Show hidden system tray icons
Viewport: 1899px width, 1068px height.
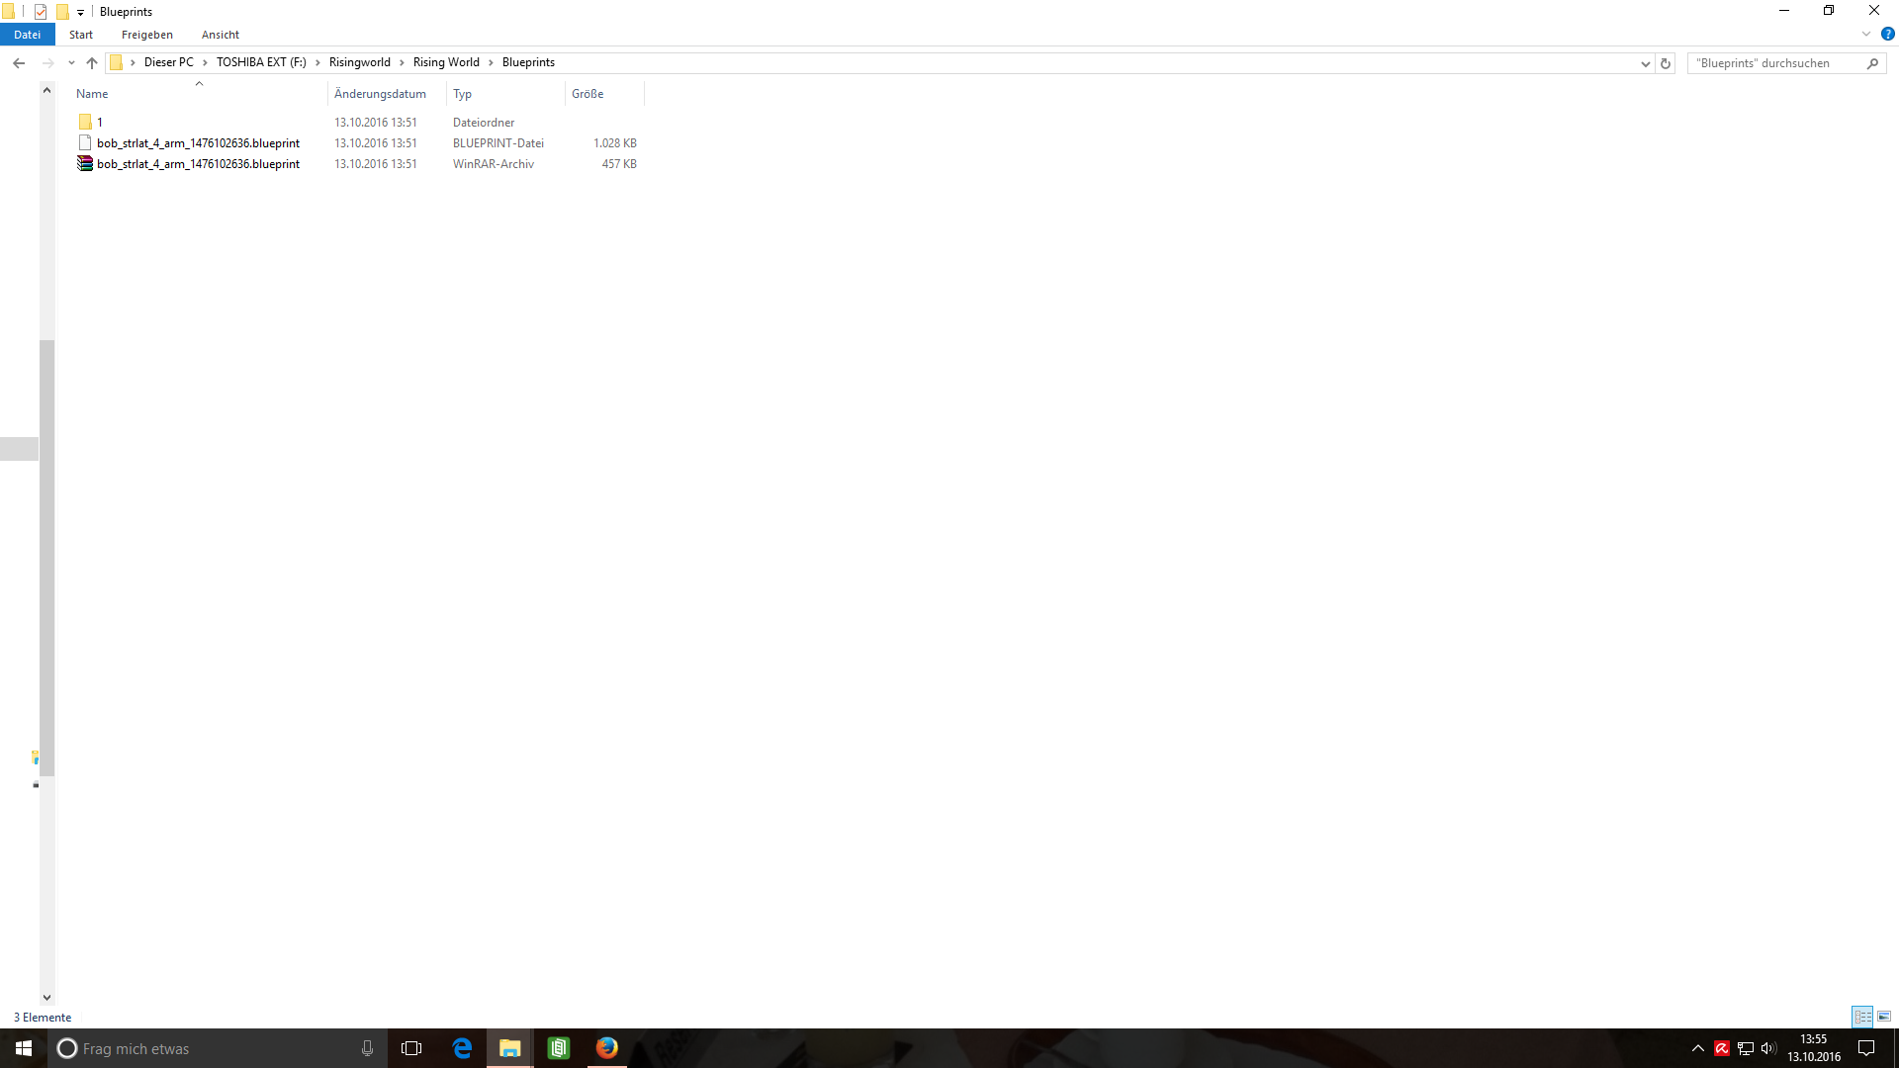[1697, 1048]
